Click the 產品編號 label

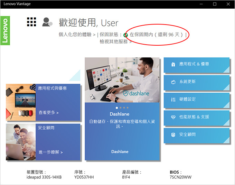132,172
